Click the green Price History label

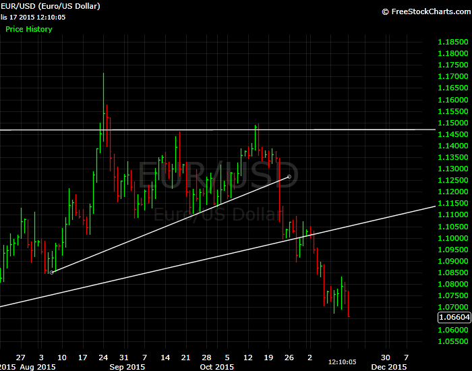click(x=29, y=29)
